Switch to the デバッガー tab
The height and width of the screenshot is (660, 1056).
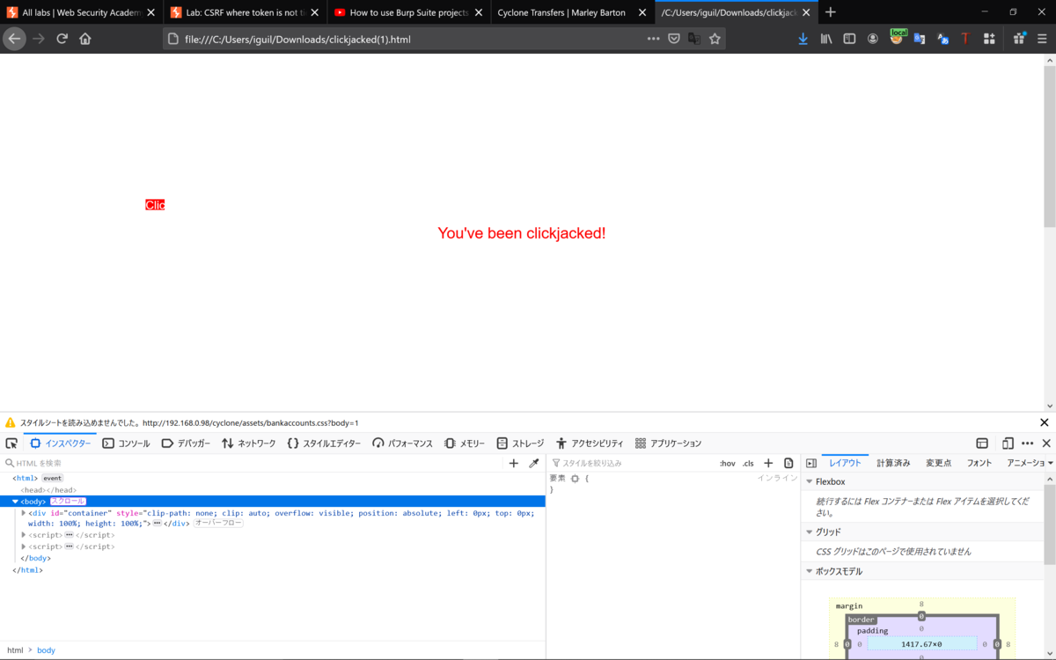186,444
